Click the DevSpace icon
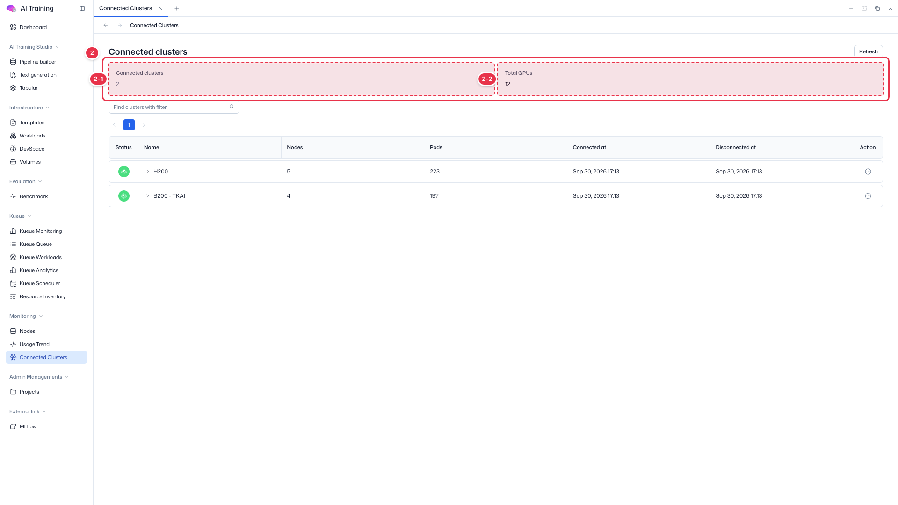The image size is (898, 505). [x=13, y=149]
